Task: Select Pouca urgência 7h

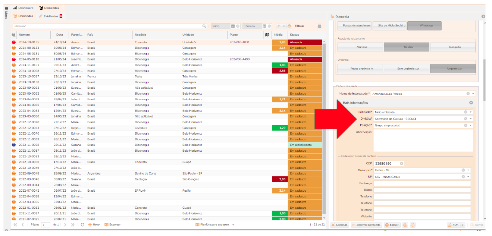Action: coord(360,69)
